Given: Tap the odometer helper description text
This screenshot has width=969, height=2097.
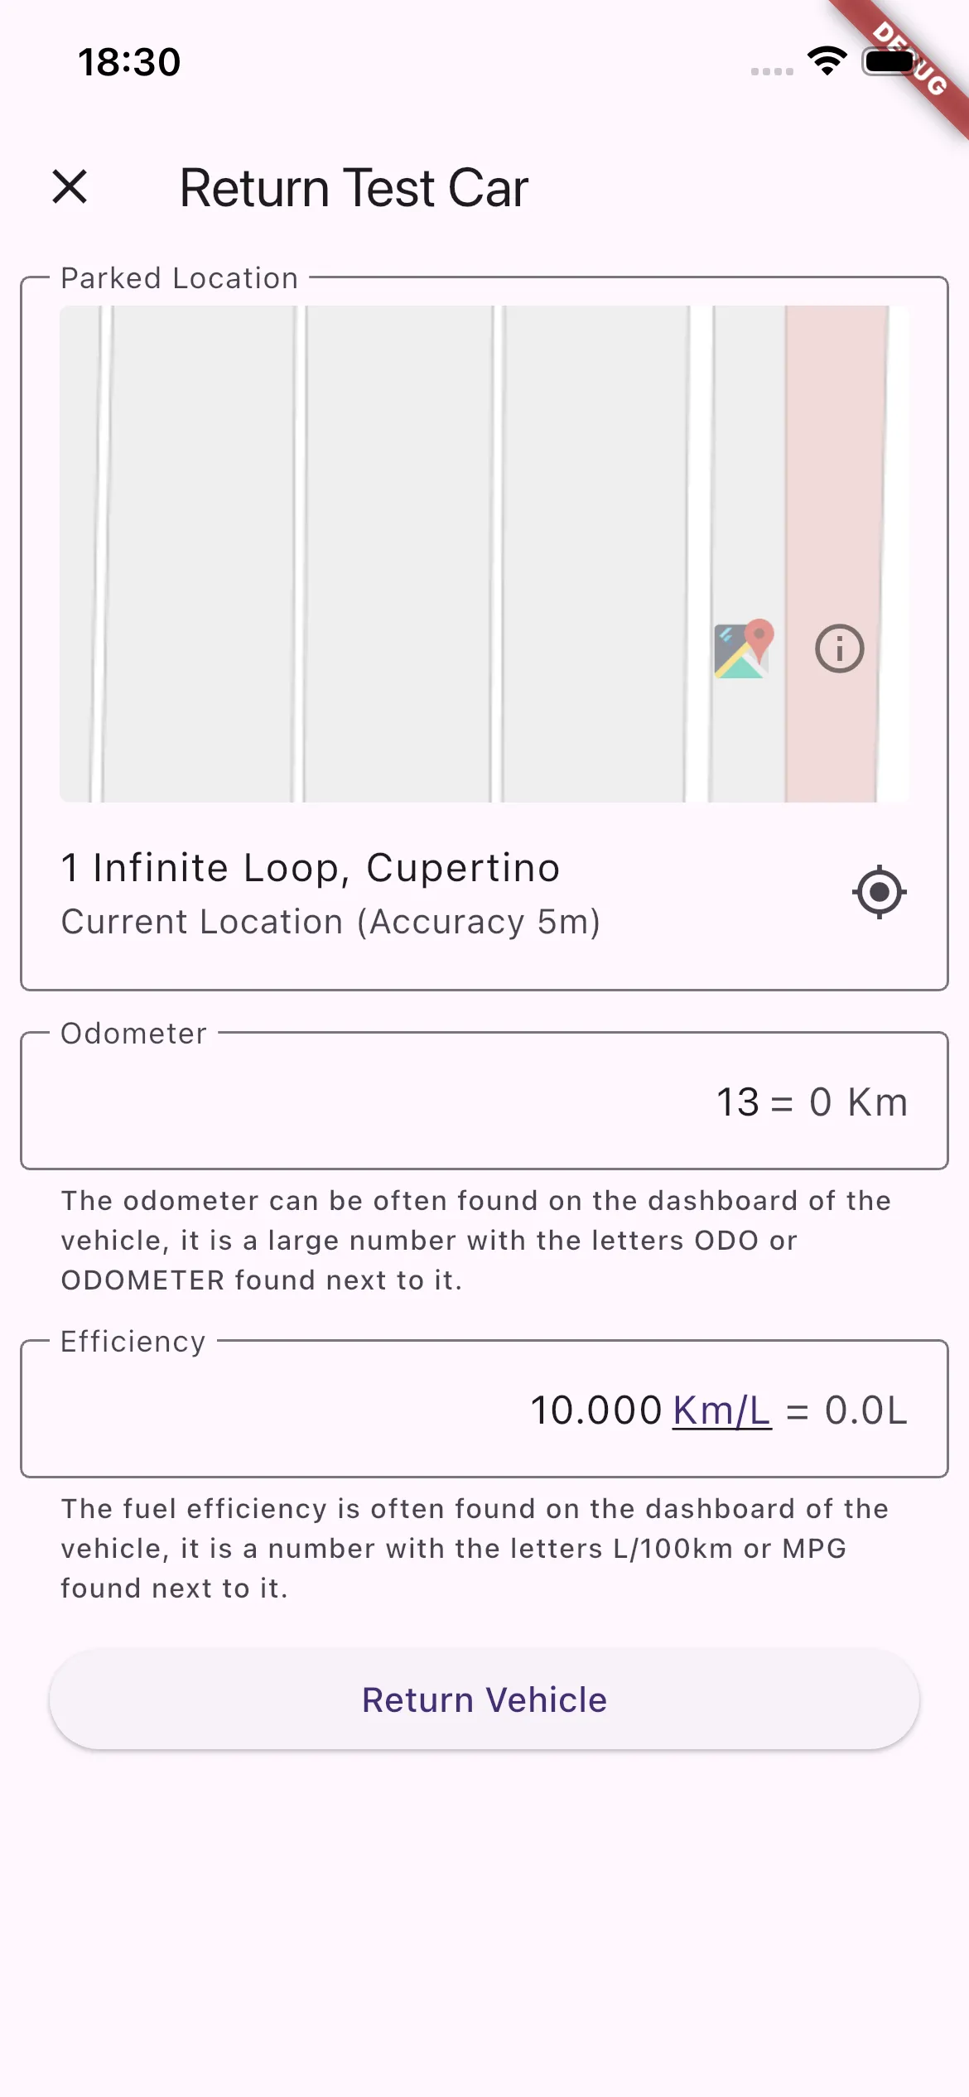Looking at the screenshot, I should point(476,1241).
